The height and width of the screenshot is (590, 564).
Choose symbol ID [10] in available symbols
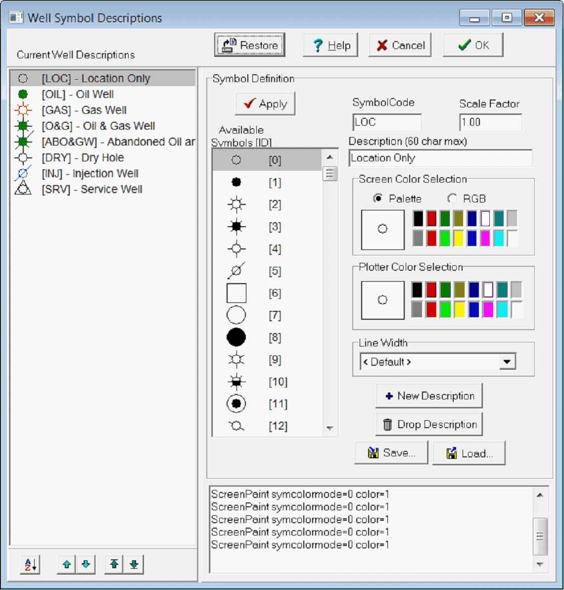click(267, 382)
